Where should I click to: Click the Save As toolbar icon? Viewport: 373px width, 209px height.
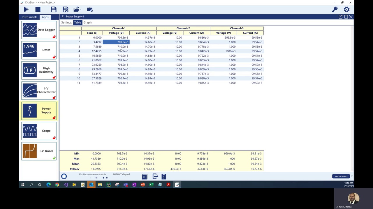[x=65, y=9]
